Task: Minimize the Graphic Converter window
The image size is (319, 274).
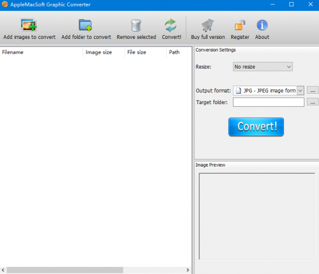Action: (x=272, y=4)
